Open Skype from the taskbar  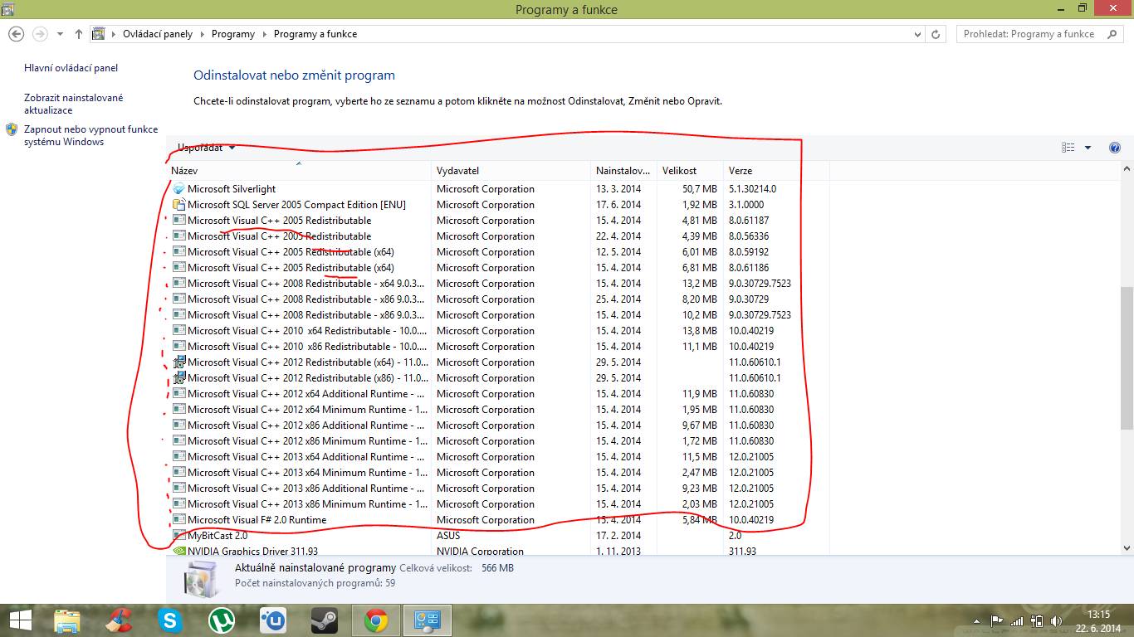click(x=170, y=620)
